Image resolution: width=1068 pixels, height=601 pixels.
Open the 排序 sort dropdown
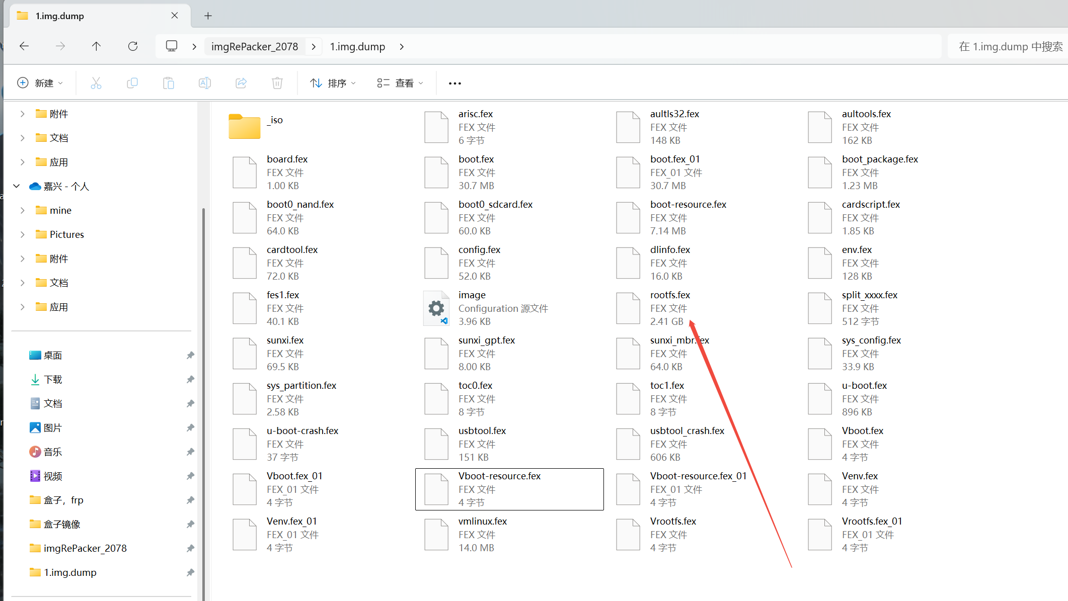(333, 83)
